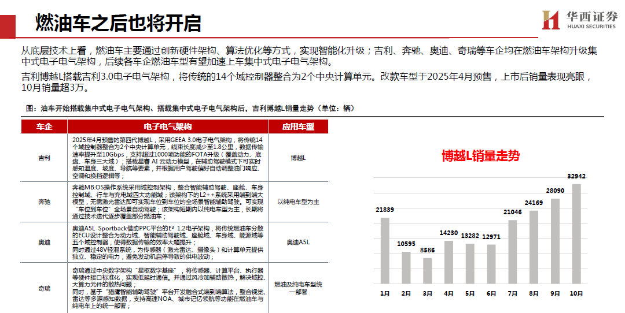Click the 8月 axis label
Screen dimensions: 625x313
pos(534,293)
